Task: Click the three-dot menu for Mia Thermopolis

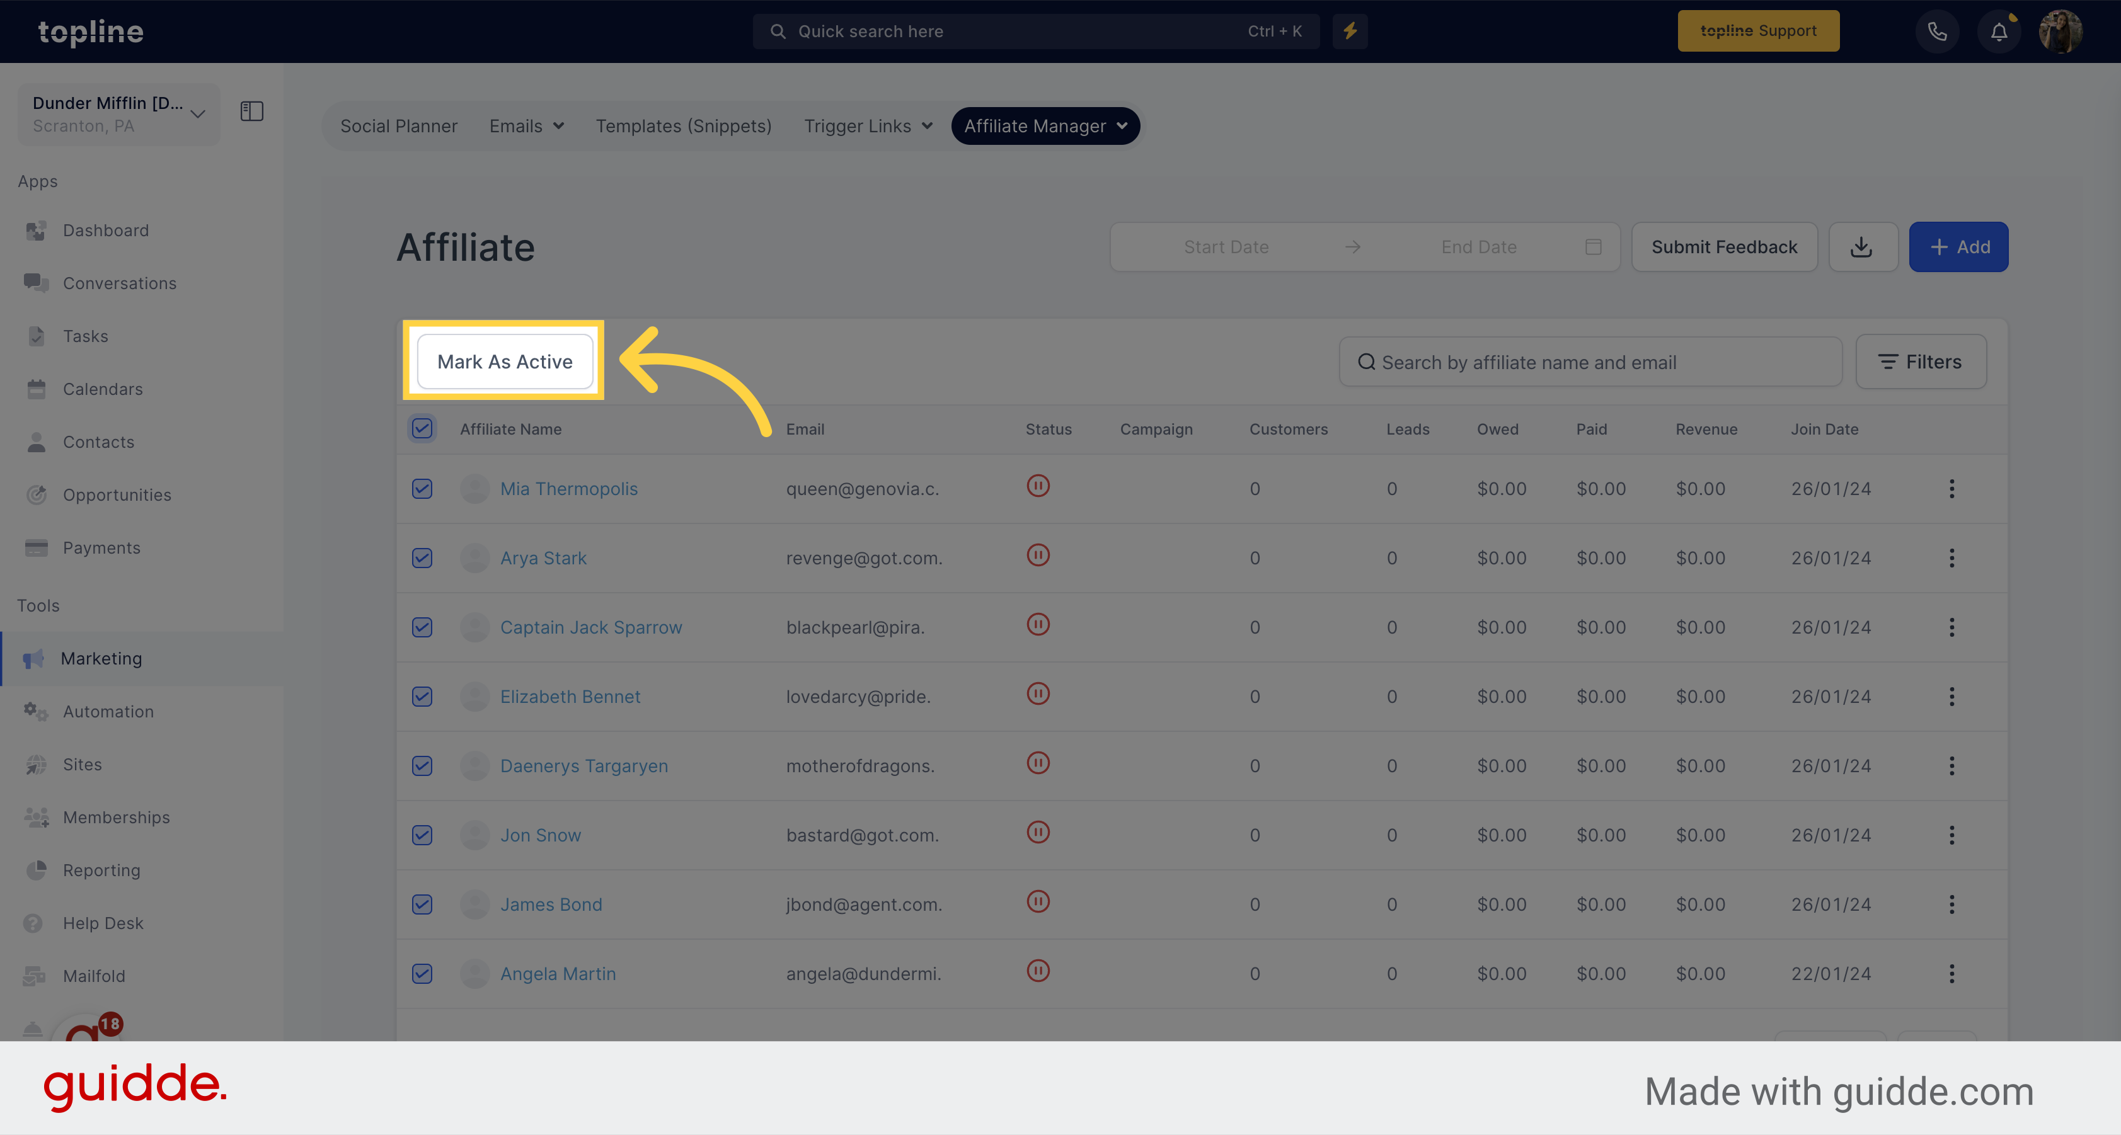Action: [1951, 488]
